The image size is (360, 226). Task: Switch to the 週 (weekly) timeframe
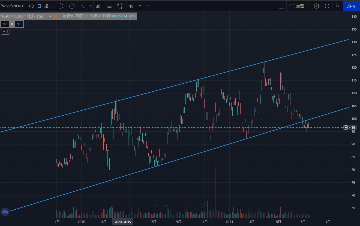point(46,6)
